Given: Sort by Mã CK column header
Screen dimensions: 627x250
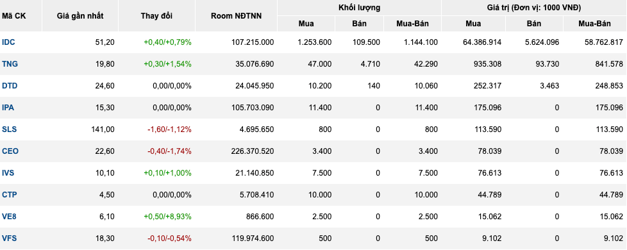Looking at the screenshot, I should click(13, 16).
